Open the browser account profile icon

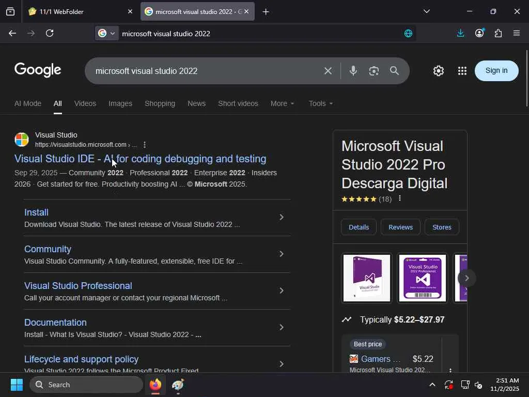(479, 33)
